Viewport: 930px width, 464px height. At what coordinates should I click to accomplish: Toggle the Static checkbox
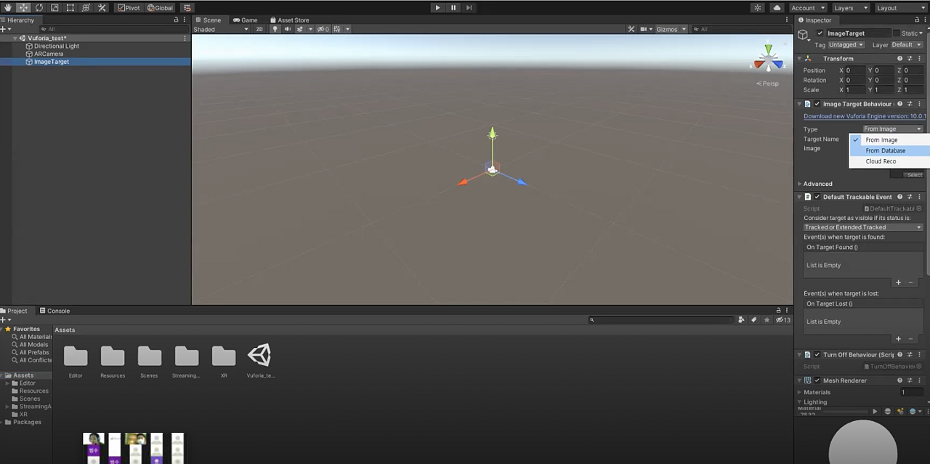point(897,33)
